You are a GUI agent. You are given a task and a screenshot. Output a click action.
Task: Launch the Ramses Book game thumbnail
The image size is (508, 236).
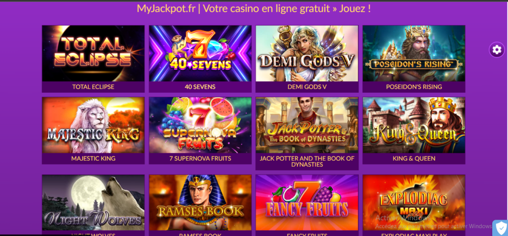tap(200, 203)
